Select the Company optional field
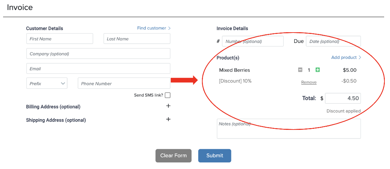The width and height of the screenshot is (390, 169). (x=98, y=54)
